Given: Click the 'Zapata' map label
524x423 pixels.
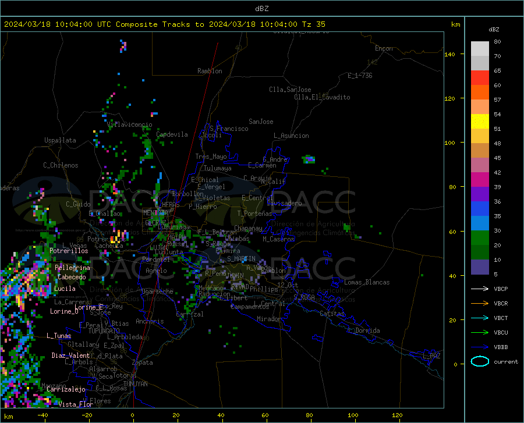Looking at the screenshot, I should click(143, 362).
